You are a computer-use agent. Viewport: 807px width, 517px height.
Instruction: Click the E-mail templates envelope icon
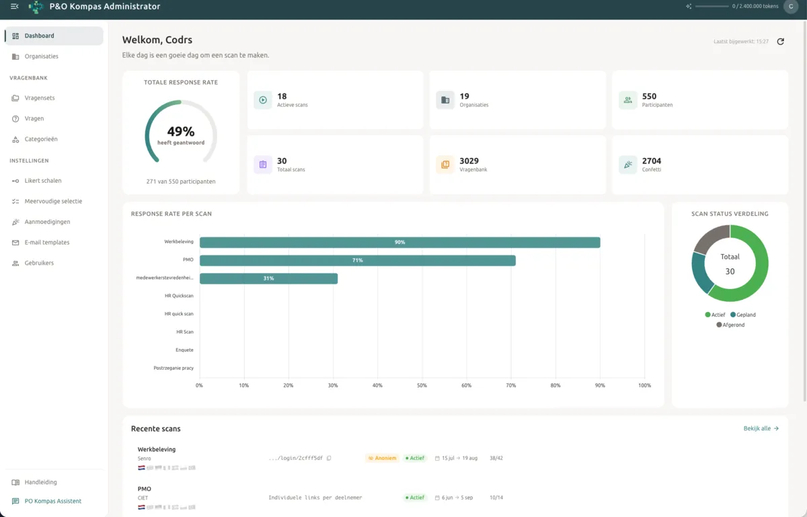tap(15, 243)
